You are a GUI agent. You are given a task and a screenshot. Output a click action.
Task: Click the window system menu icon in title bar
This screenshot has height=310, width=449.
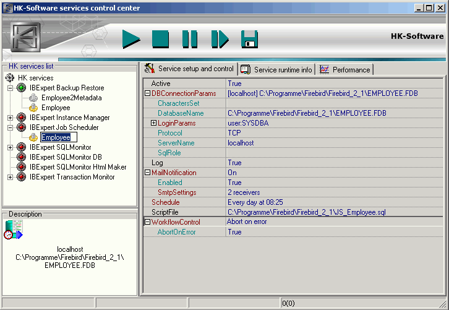pos(8,8)
